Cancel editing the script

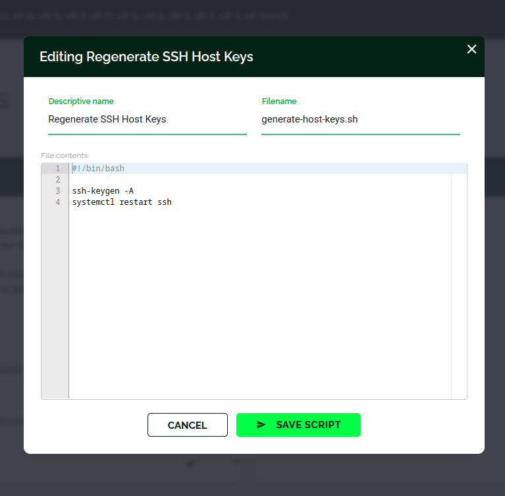[x=187, y=425]
